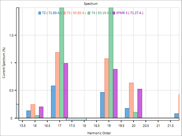
Task: Click the blue T2 legend swatch
Action: click(x=40, y=13)
